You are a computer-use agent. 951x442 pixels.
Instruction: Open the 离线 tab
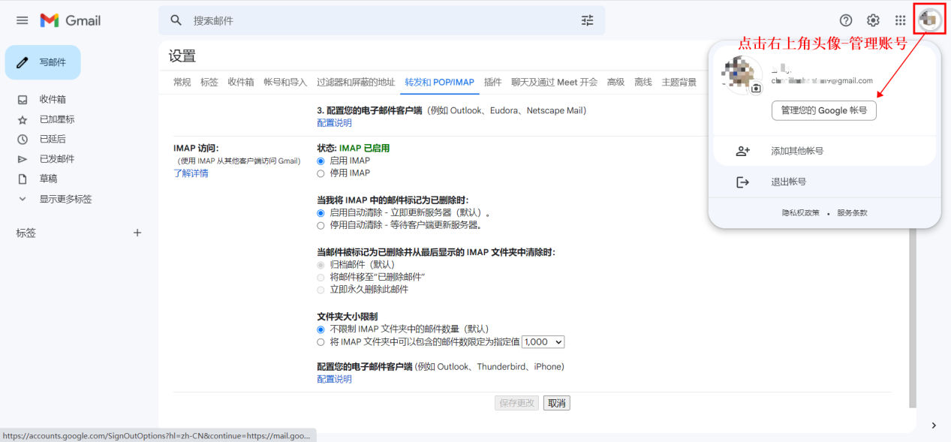[643, 83]
